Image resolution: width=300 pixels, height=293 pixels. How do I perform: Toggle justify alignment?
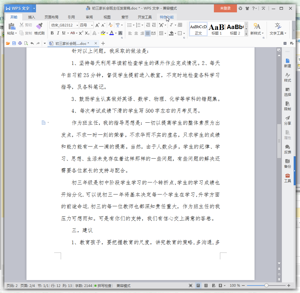click(x=148, y=33)
